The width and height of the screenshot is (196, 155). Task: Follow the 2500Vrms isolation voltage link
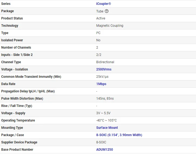click(104, 69)
